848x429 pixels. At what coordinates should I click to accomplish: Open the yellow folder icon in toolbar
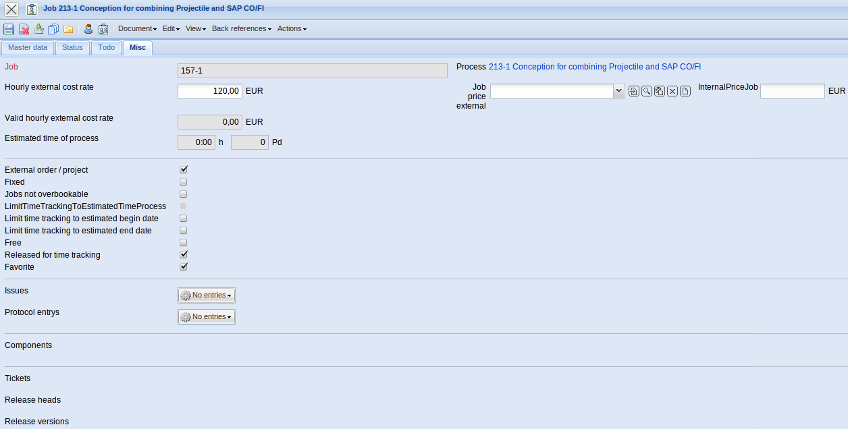pos(68,29)
